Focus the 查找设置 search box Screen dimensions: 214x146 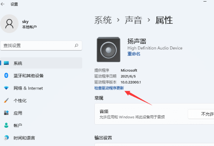tap(41, 46)
